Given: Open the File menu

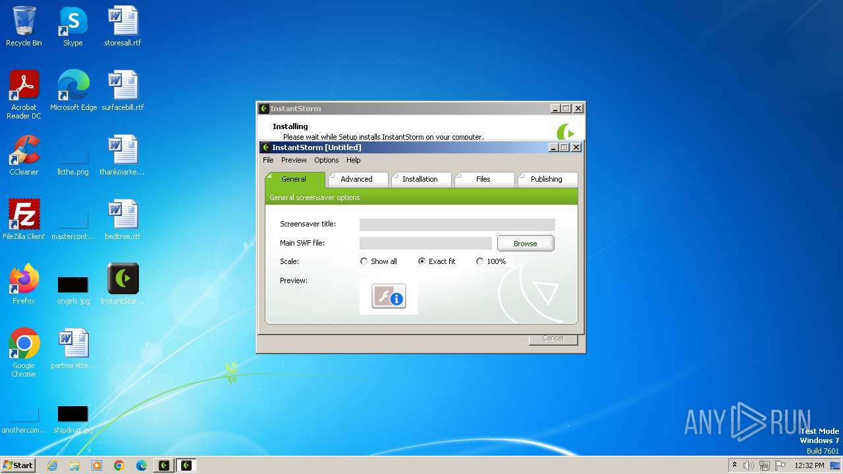Looking at the screenshot, I should pos(268,160).
